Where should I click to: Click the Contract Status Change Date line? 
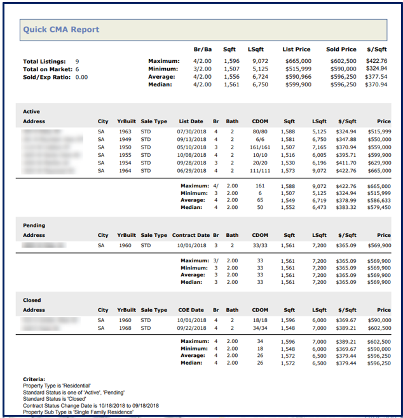(x=91, y=405)
